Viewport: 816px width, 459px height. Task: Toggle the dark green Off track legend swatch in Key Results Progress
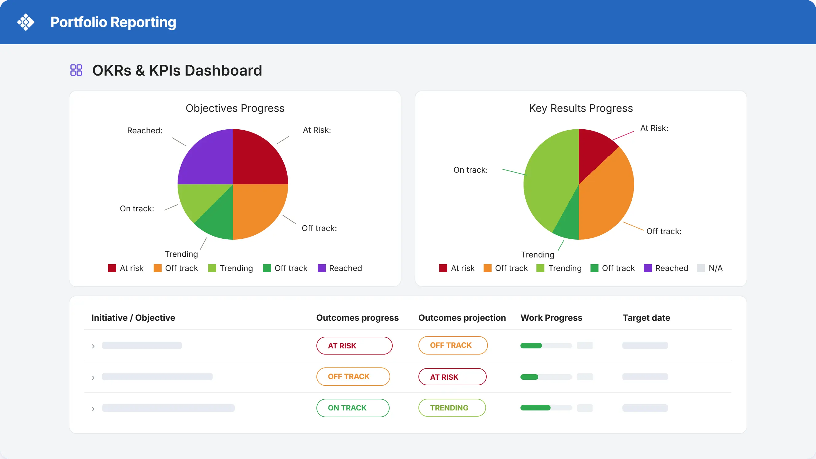[x=594, y=268]
